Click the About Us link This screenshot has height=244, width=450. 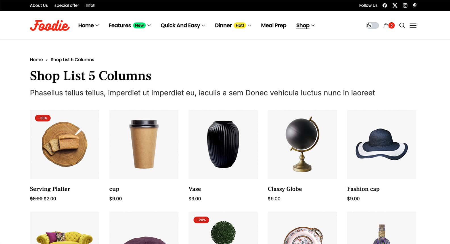[x=39, y=5]
